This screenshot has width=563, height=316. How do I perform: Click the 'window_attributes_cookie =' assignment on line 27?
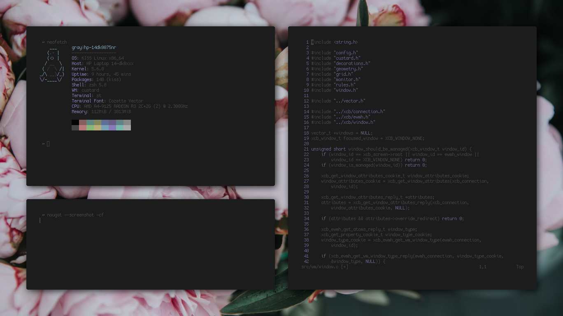click(405, 181)
